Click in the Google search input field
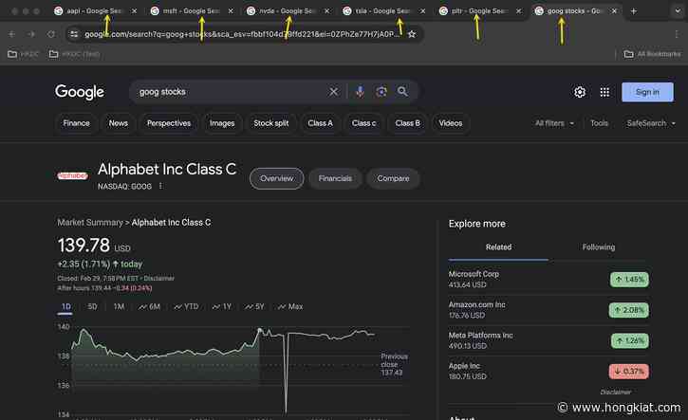The image size is (688, 420). (x=228, y=92)
